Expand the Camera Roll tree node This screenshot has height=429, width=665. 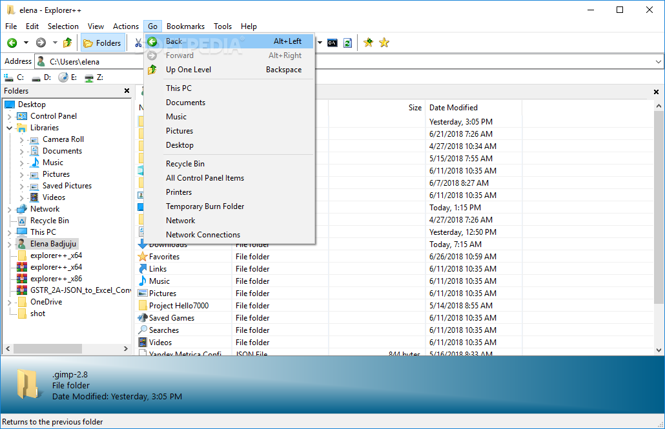click(22, 139)
